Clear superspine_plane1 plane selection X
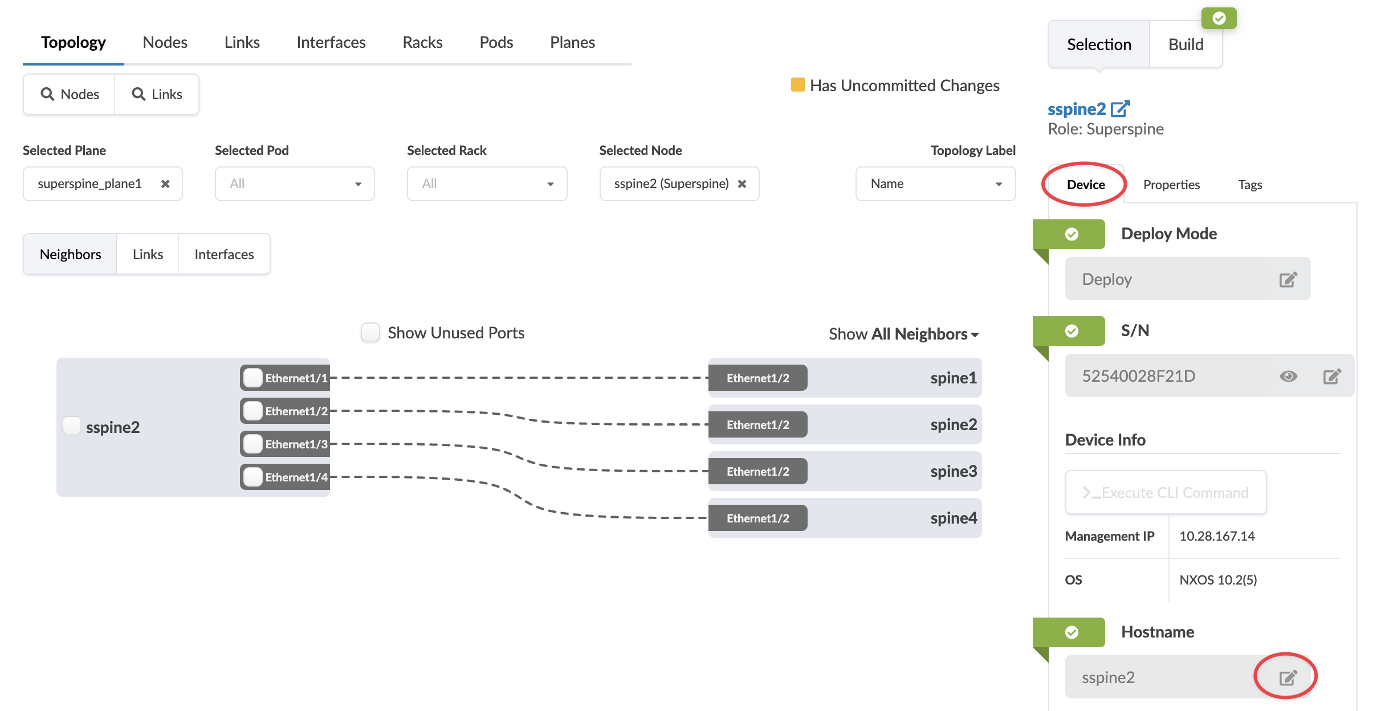The height and width of the screenshot is (711, 1377). [x=165, y=183]
